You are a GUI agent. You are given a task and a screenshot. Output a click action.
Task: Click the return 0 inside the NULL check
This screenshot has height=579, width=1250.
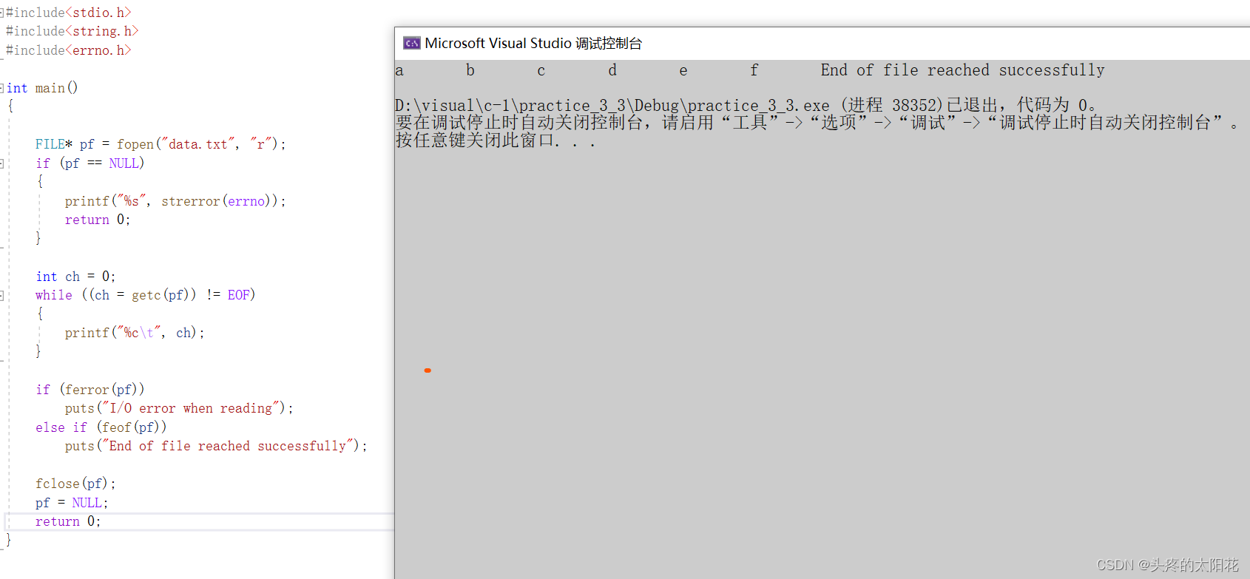point(98,220)
